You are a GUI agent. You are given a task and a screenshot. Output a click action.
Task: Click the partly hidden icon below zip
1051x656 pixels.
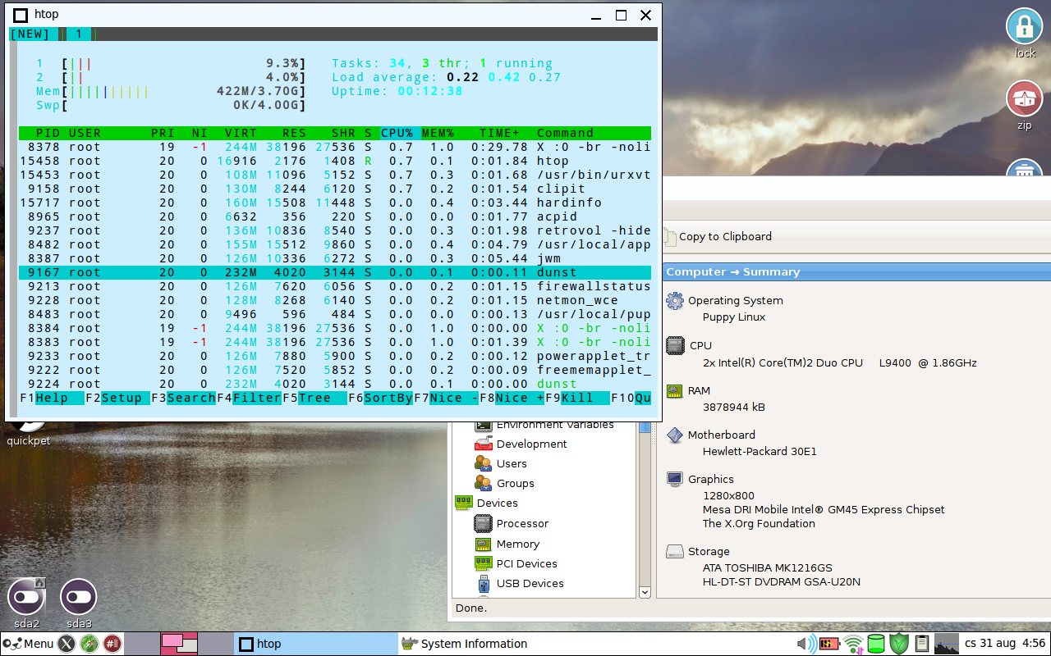click(1024, 167)
